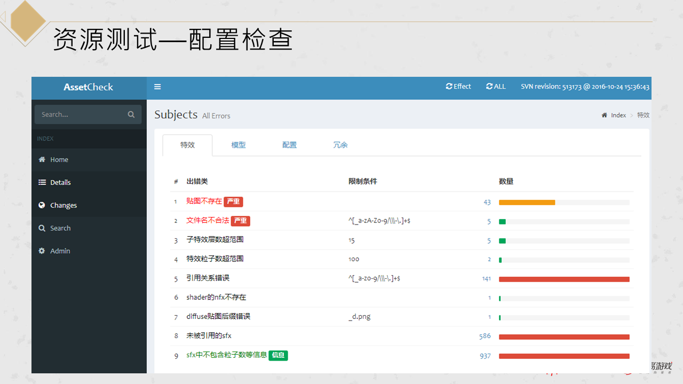The height and width of the screenshot is (384, 683).
Task: Select the 冗余 tab
Action: click(340, 145)
